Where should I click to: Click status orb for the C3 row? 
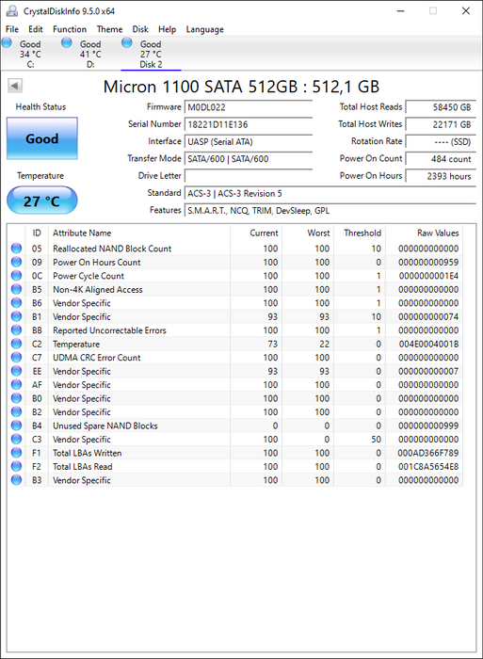click(16, 440)
